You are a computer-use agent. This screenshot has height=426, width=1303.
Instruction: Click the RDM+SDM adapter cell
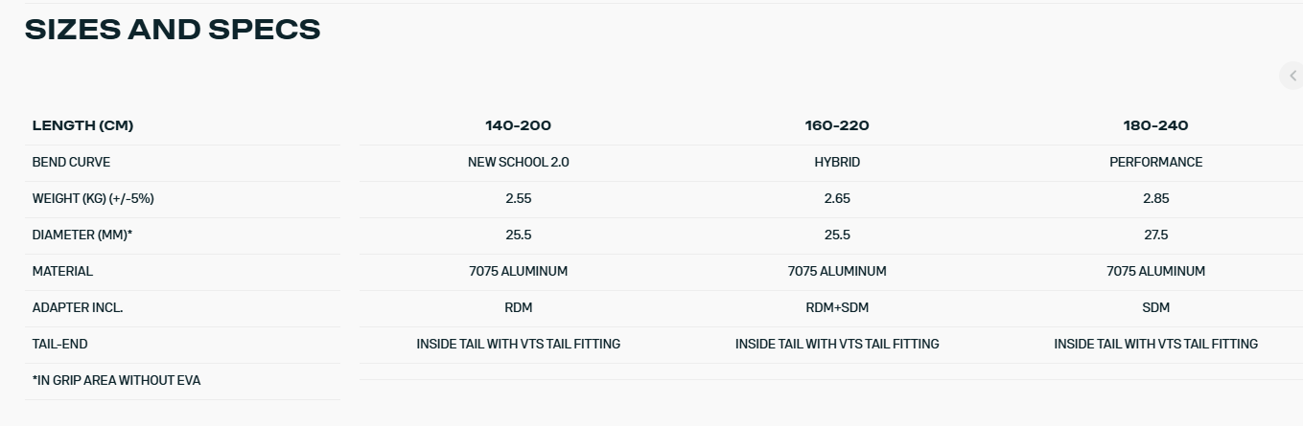pos(837,307)
